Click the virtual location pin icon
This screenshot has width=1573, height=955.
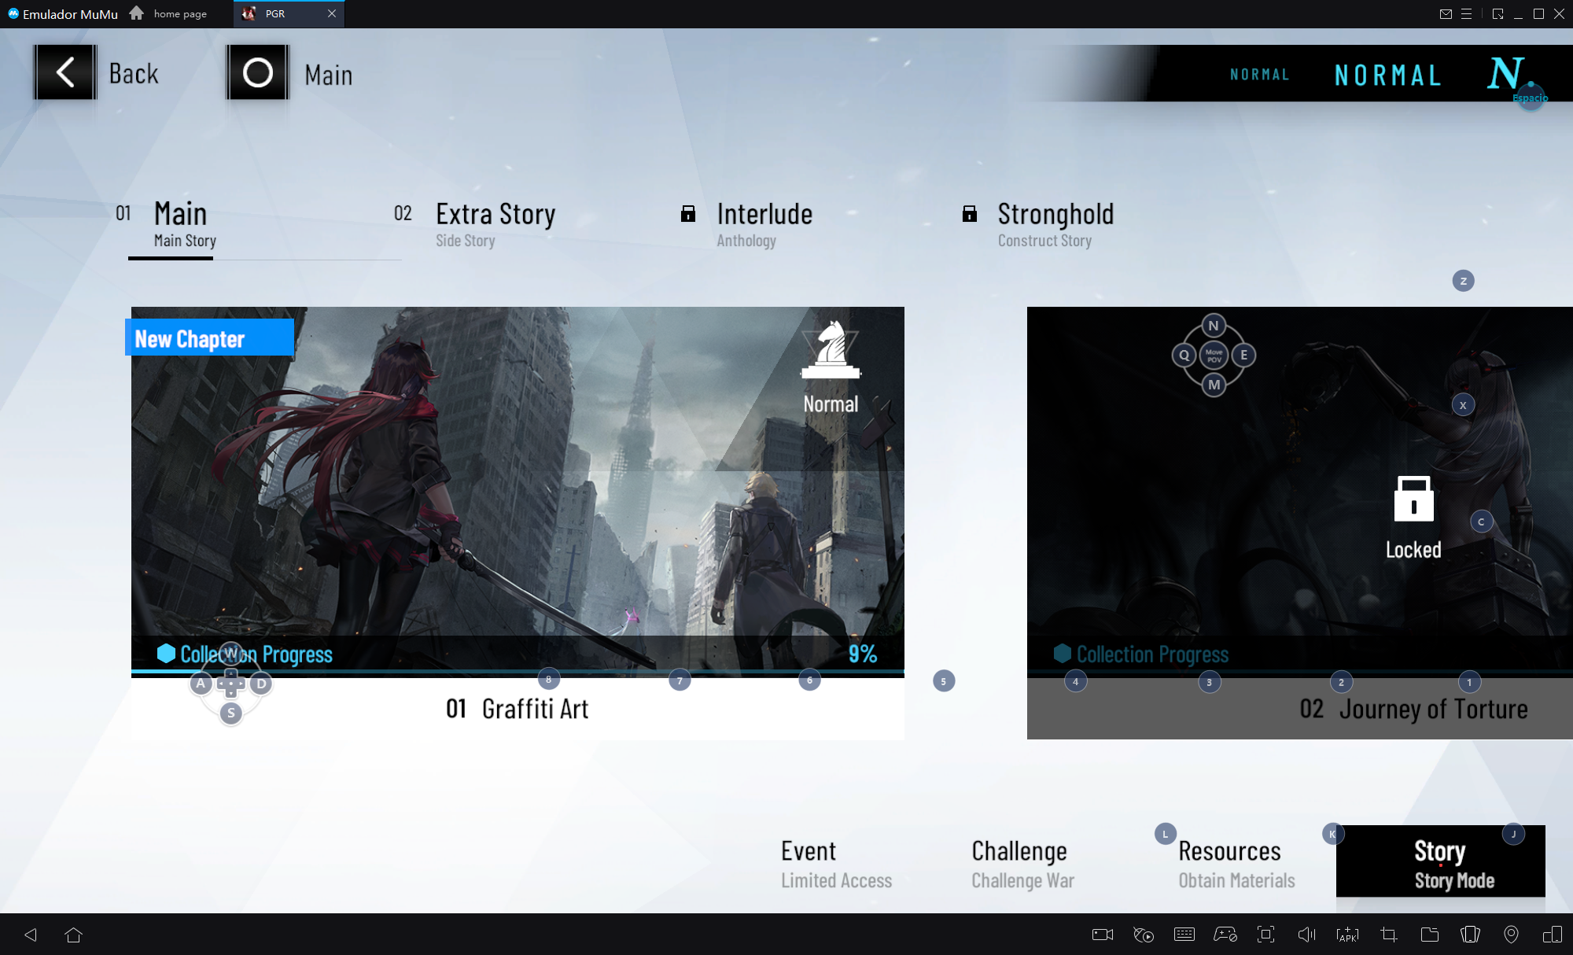(1511, 935)
